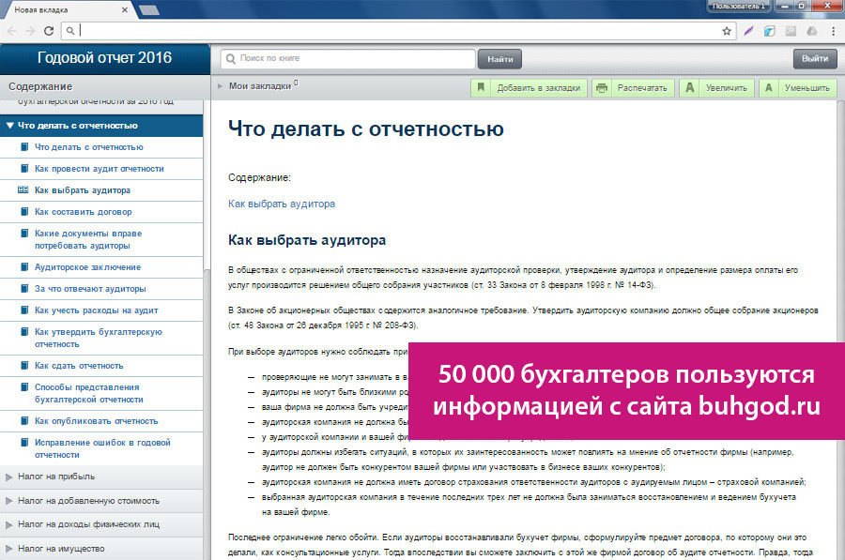
Task: Click the open-book icon beside Как выбрать аудитора
Action: coord(23,189)
